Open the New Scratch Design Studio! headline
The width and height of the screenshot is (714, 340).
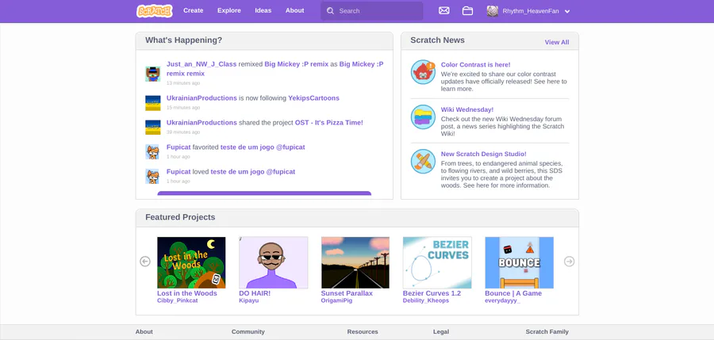tap(484, 154)
